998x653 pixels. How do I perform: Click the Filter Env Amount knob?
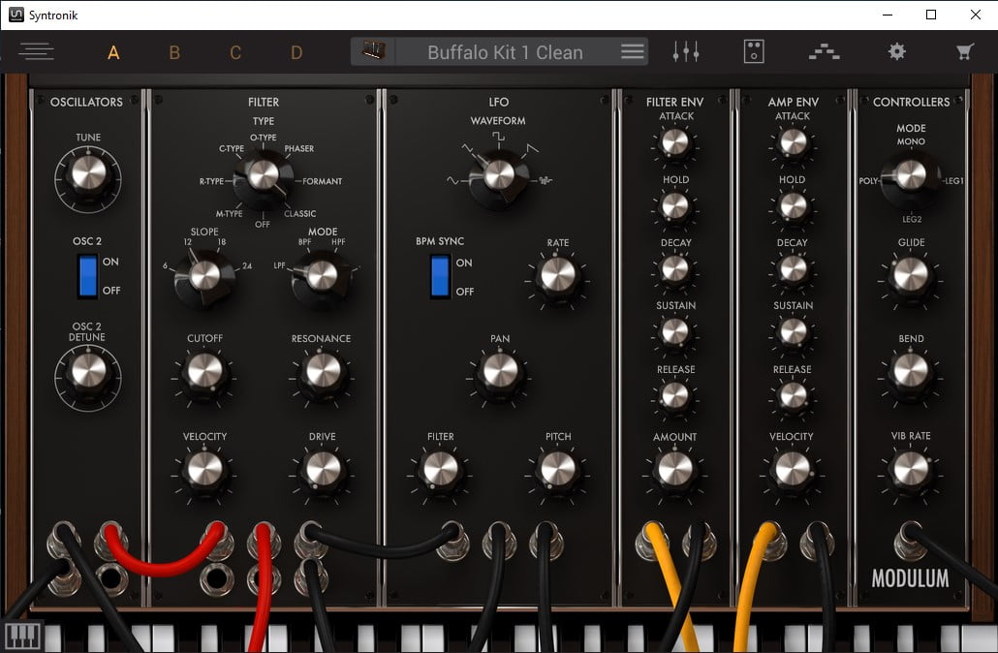pos(674,470)
